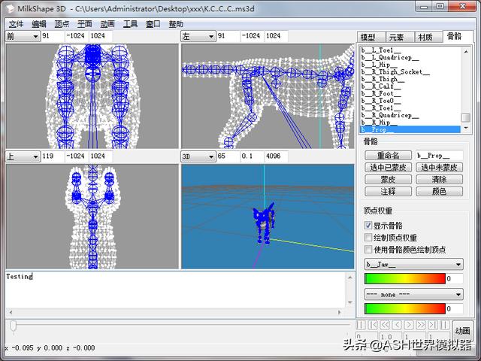The width and height of the screenshot is (481, 361).
Task: Open the 工具 menu
Action: [x=130, y=24]
